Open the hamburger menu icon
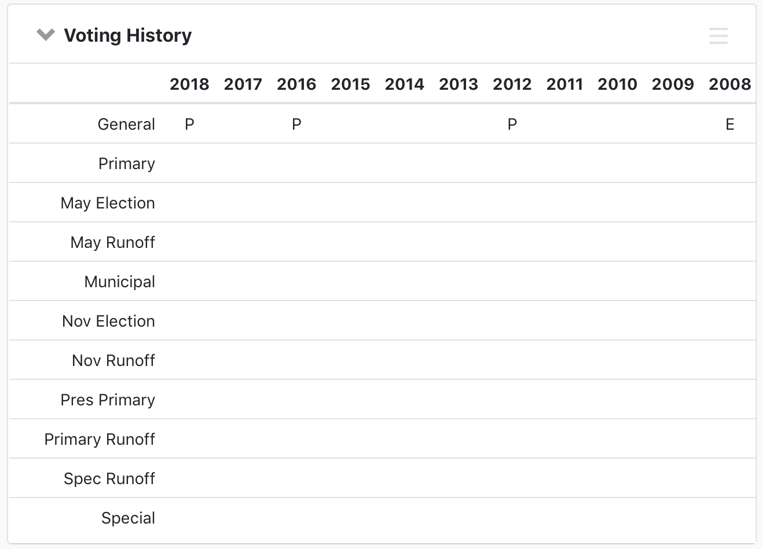This screenshot has width=762, height=549. pos(718,36)
